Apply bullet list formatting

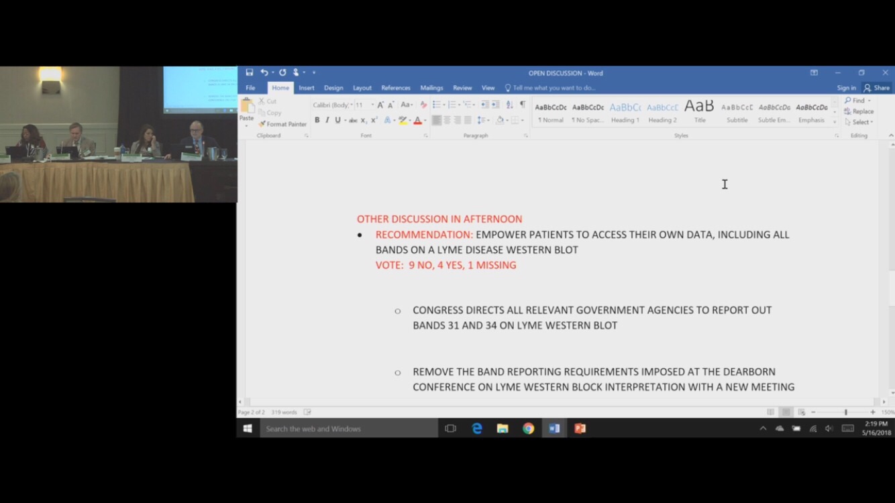point(437,105)
